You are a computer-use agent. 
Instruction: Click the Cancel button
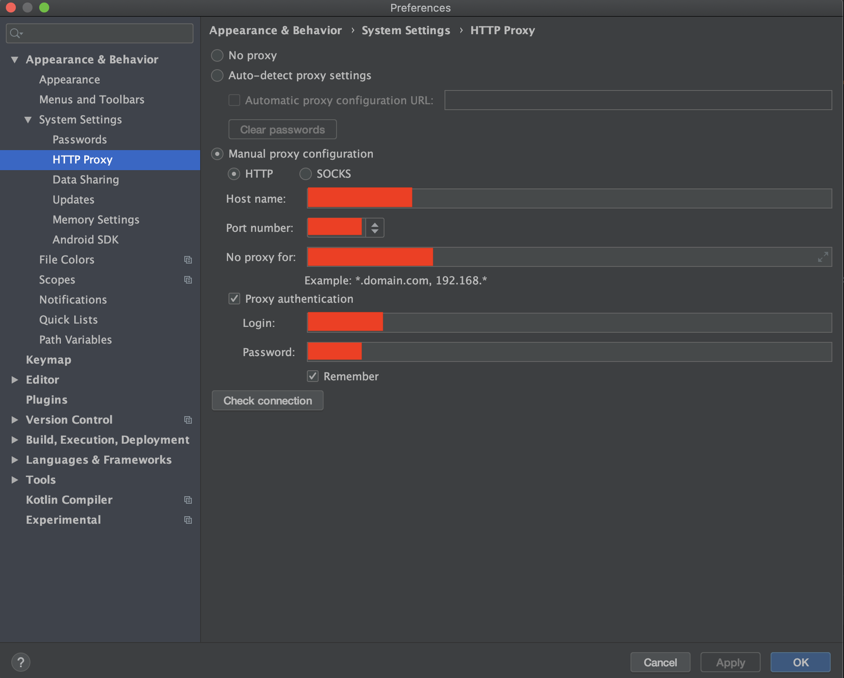tap(660, 662)
